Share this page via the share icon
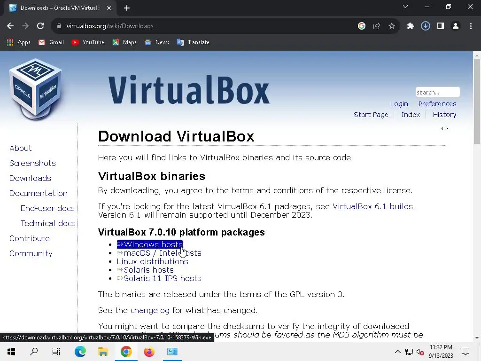Screen dimensions: 481x361 pos(377,26)
